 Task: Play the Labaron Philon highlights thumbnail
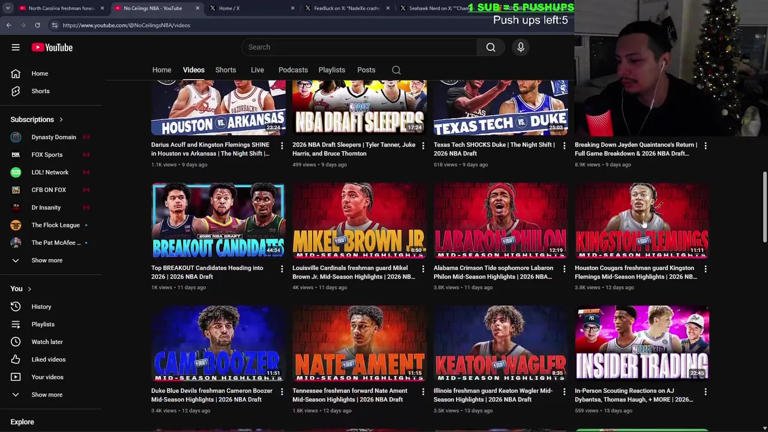[501, 221]
